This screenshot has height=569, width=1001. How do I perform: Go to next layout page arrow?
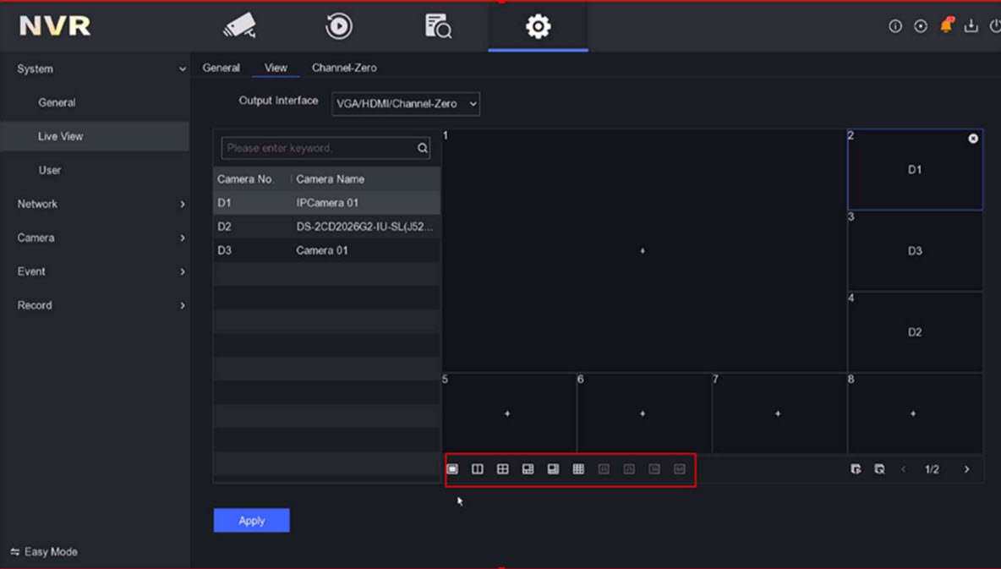pyautogui.click(x=967, y=469)
